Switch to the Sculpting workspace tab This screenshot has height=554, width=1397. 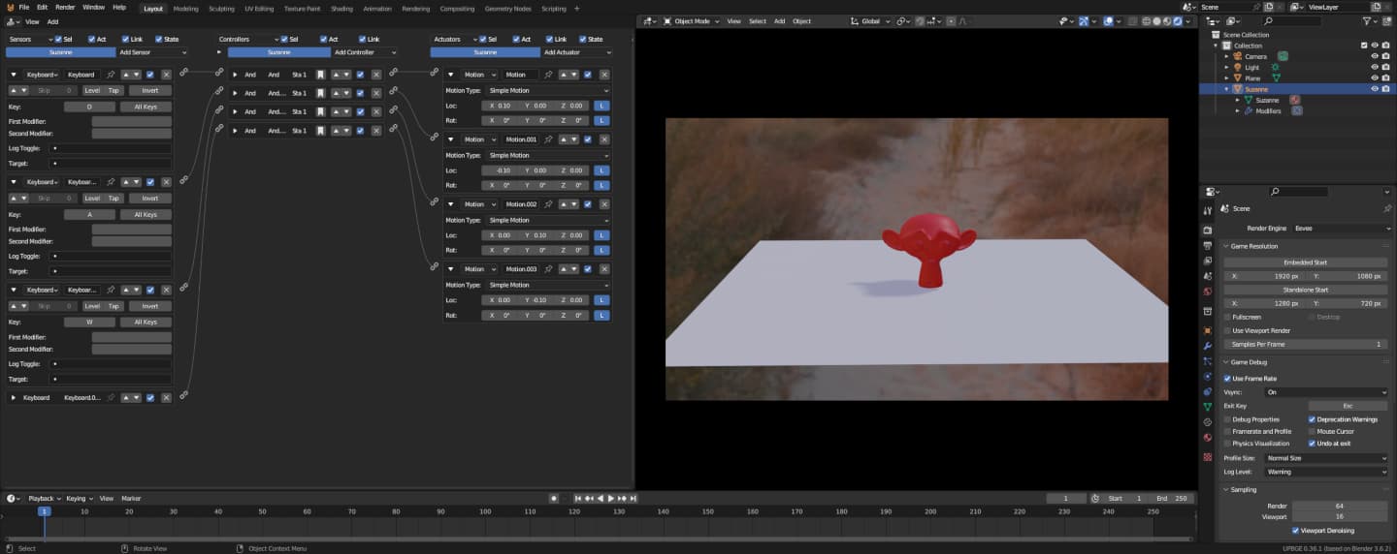(x=221, y=9)
